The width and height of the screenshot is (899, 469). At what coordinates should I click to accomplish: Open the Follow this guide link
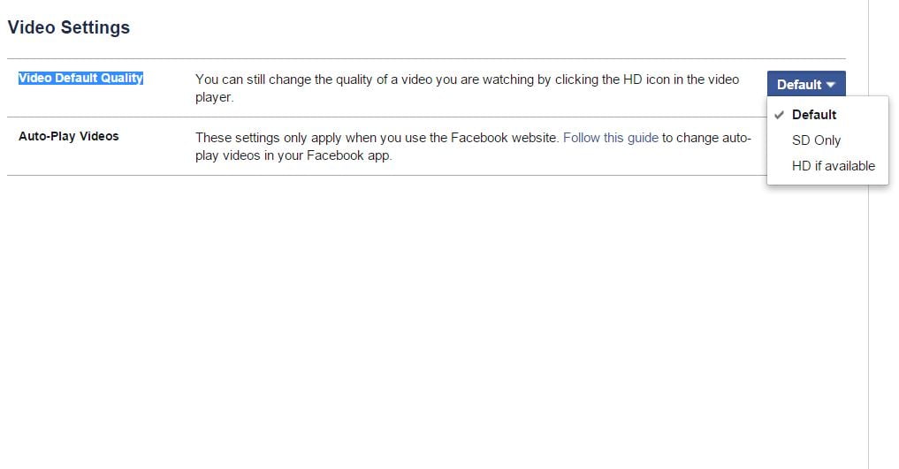611,138
